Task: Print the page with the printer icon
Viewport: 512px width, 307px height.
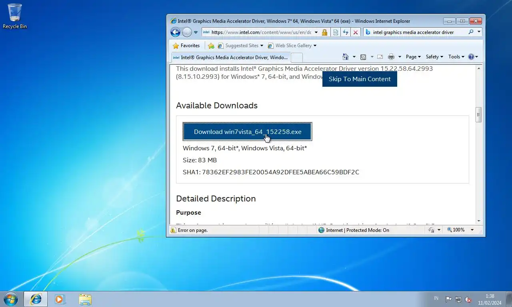Action: click(x=391, y=57)
